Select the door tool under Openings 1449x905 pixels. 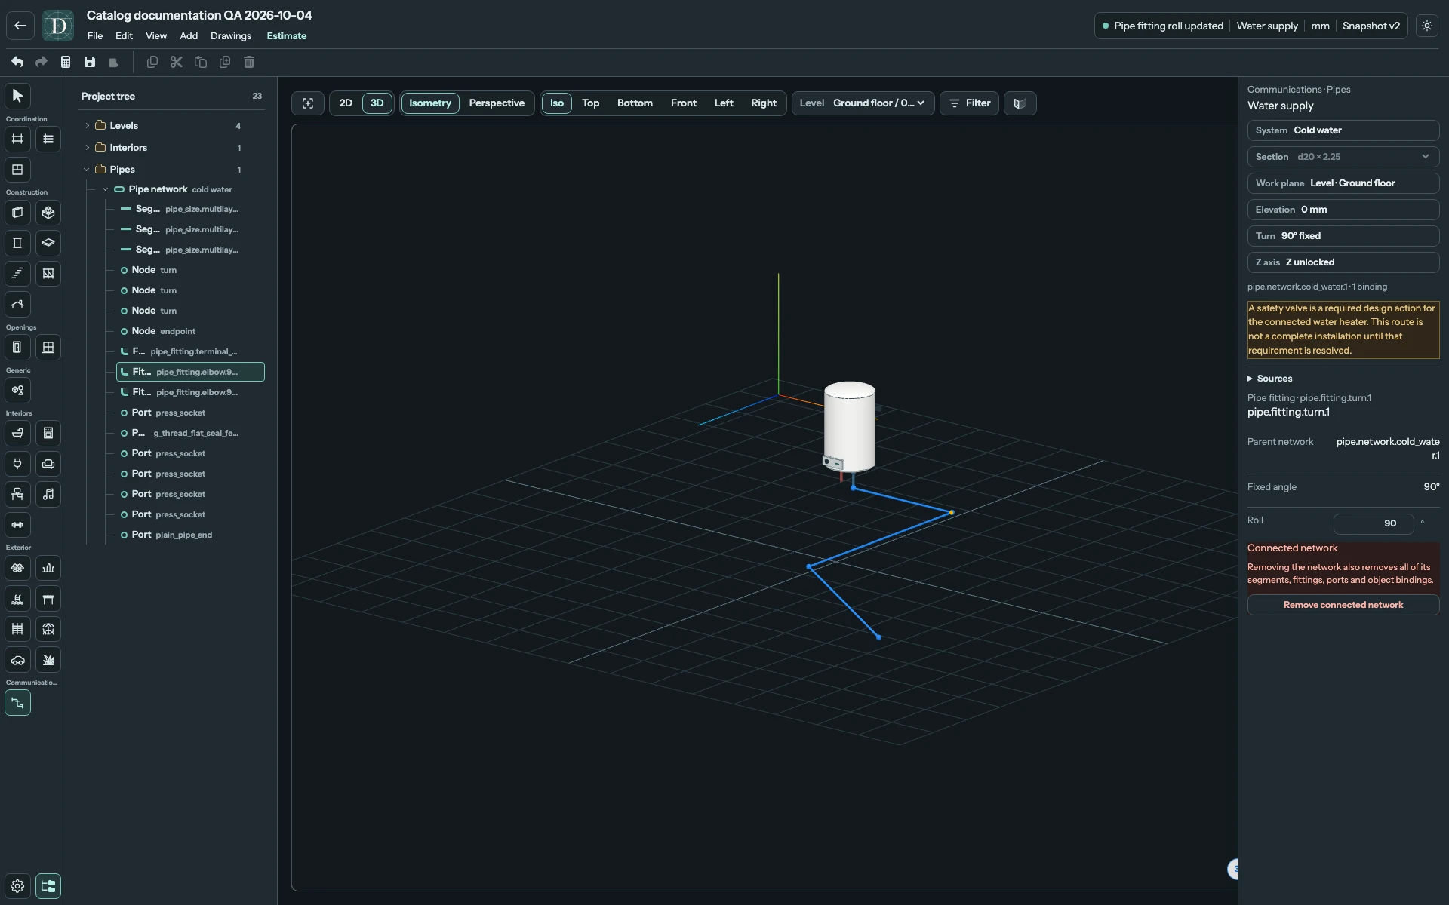pyautogui.click(x=17, y=348)
